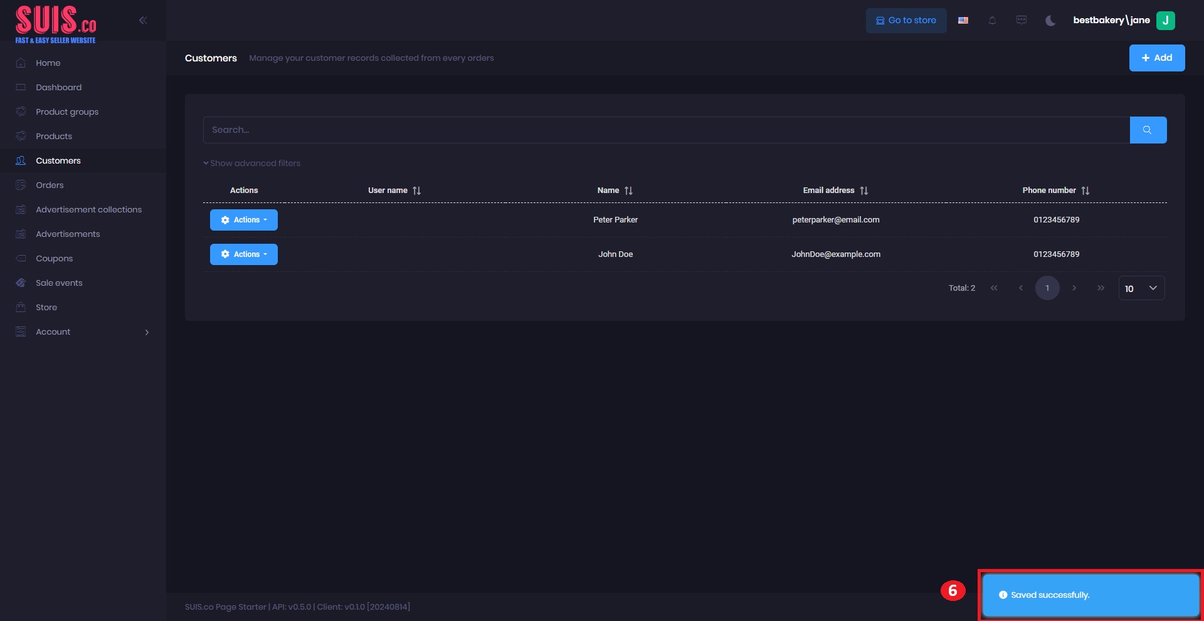The image size is (1204, 621).
Task: Go to last page of results
Action: 1101,288
